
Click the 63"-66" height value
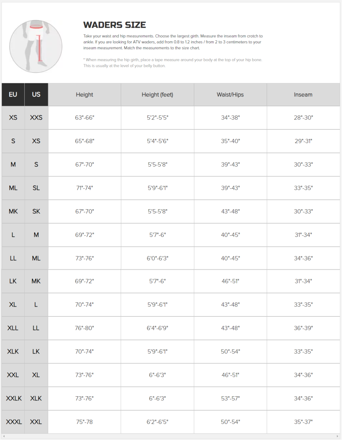coord(84,117)
